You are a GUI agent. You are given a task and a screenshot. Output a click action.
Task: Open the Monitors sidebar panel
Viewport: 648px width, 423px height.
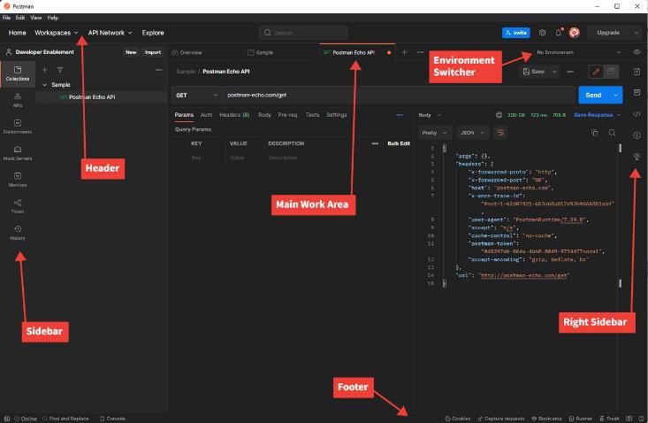(x=18, y=180)
